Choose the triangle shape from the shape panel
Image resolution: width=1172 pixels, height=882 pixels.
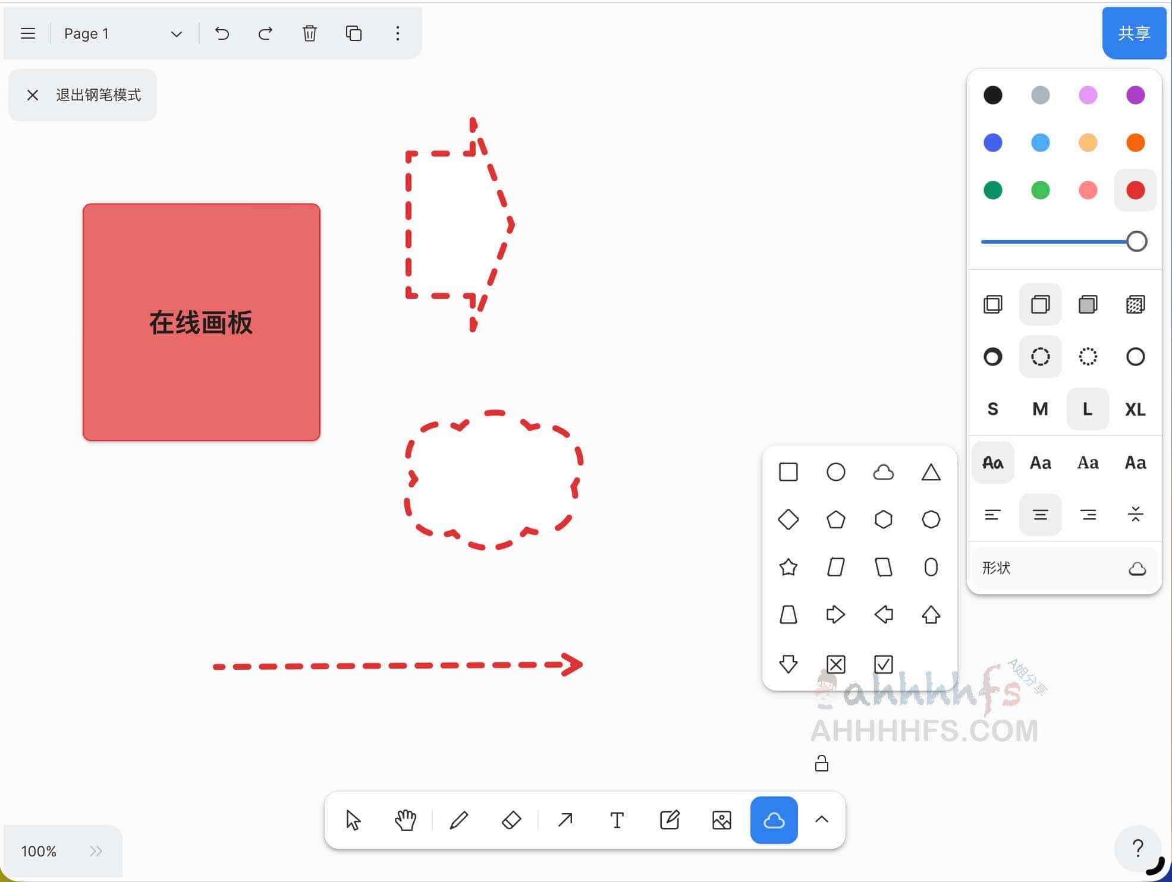click(931, 471)
